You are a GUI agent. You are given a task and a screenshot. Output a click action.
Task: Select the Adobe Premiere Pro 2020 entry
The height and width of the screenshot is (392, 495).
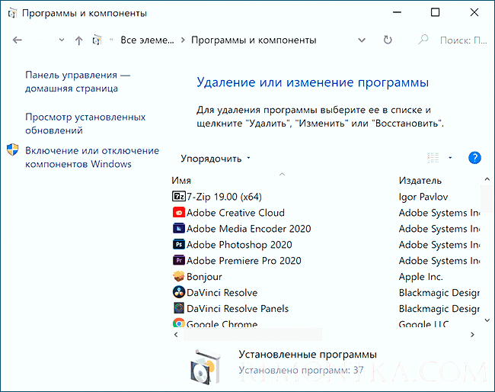(x=244, y=261)
